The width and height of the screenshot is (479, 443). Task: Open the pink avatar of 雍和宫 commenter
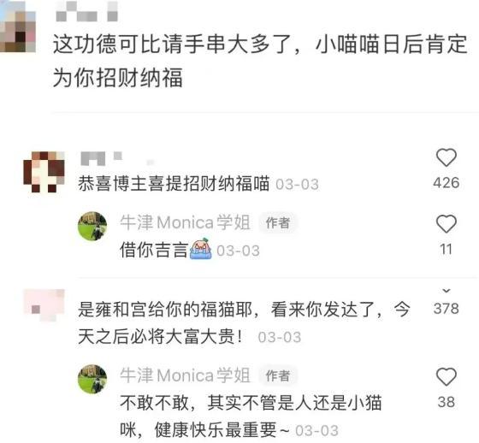[44, 305]
